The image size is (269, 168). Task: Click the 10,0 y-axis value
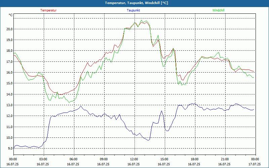pyautogui.click(x=10, y=138)
